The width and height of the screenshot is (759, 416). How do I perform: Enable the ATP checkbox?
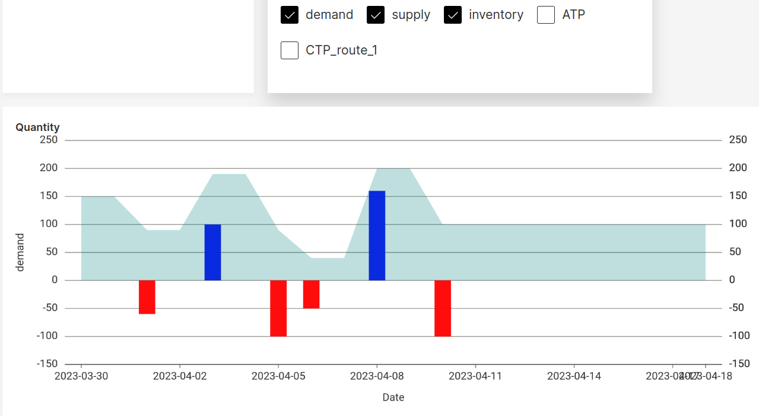545,14
